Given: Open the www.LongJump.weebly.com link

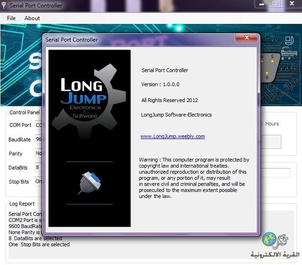Looking at the screenshot, I should (173, 136).
